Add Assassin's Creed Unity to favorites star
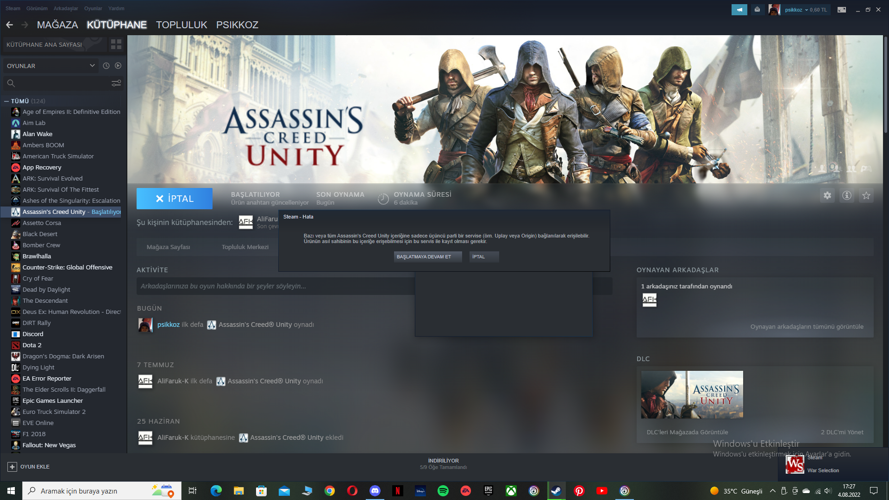 866,196
